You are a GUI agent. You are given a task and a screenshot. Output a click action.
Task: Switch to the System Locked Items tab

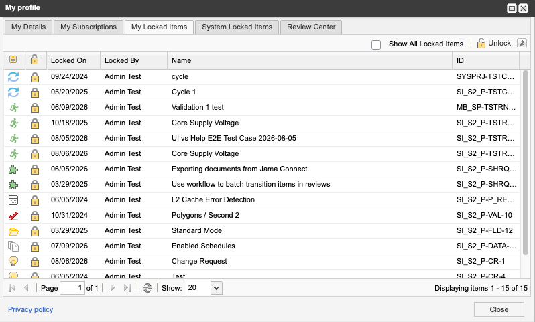coord(237,27)
